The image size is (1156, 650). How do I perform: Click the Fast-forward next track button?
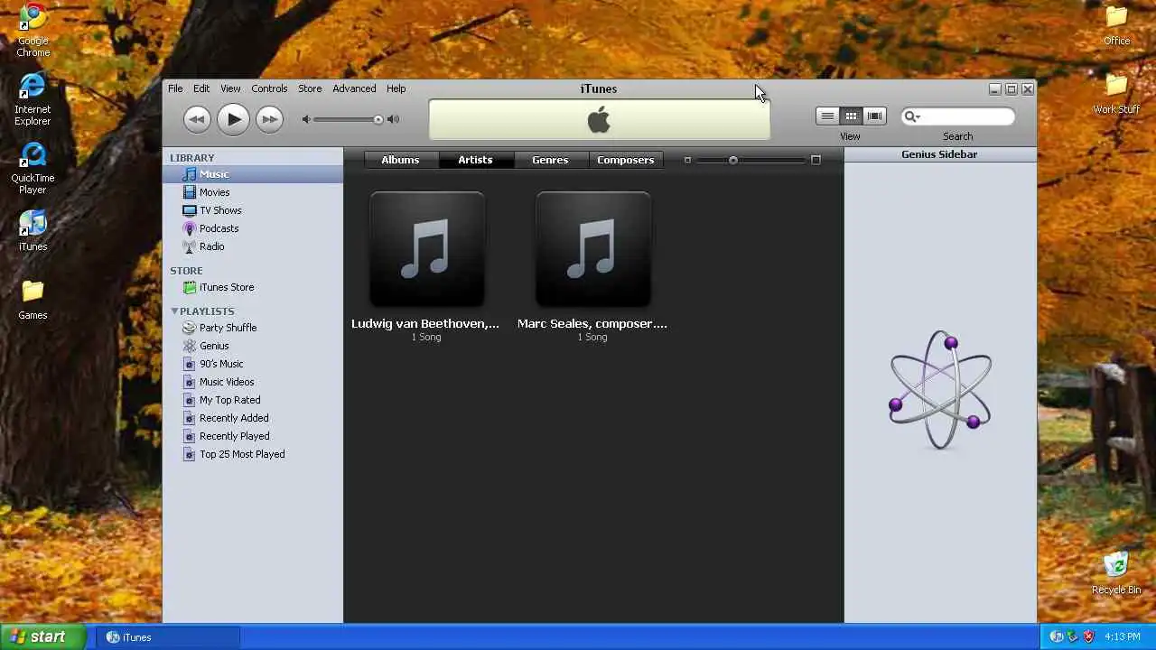click(x=269, y=119)
